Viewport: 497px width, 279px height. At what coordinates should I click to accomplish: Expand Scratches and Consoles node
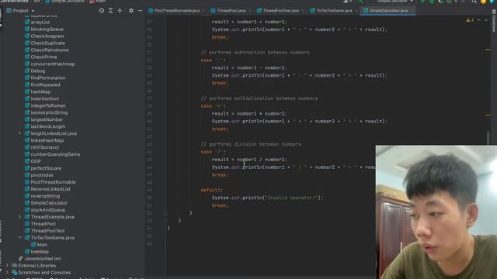point(7,272)
